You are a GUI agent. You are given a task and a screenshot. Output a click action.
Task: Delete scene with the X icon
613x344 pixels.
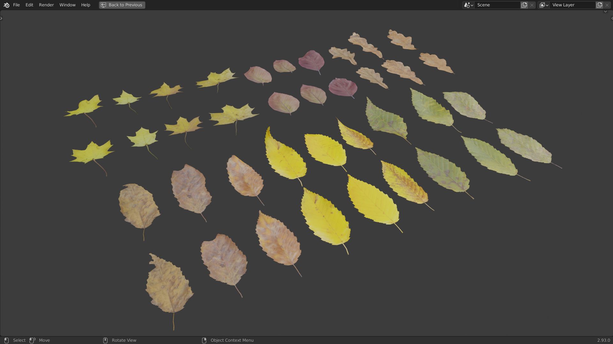coord(532,5)
